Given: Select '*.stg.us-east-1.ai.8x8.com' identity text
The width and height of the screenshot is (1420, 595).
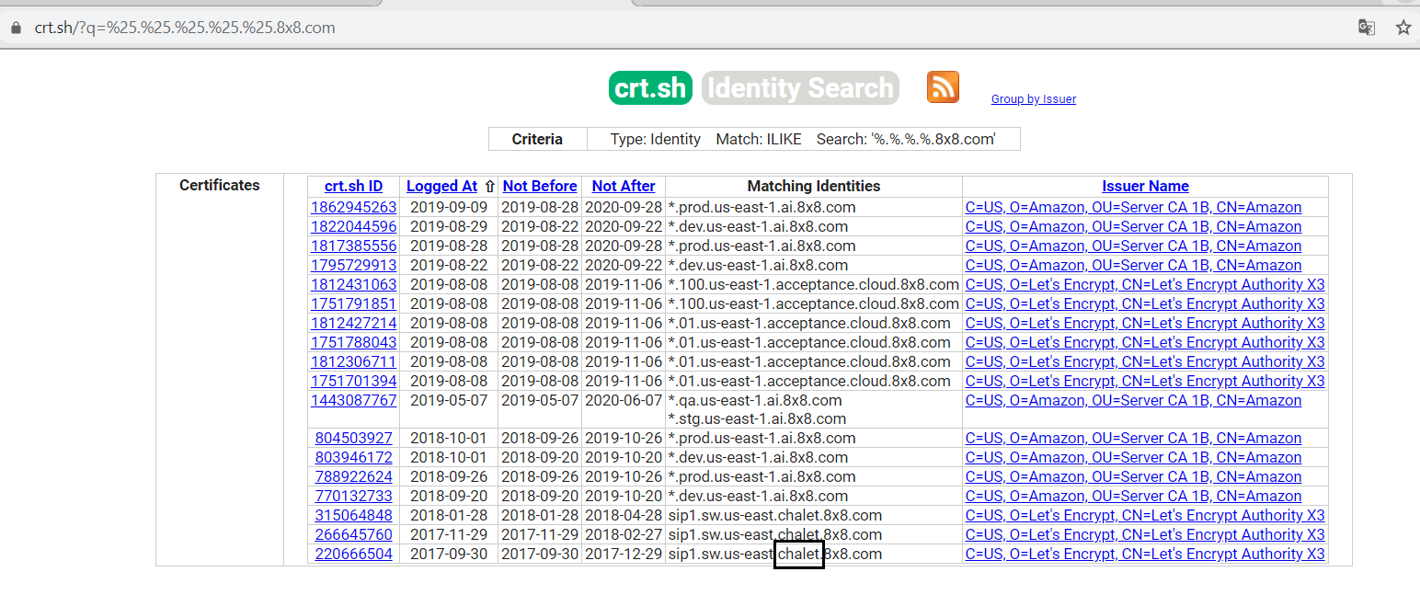Looking at the screenshot, I should click(x=757, y=418).
